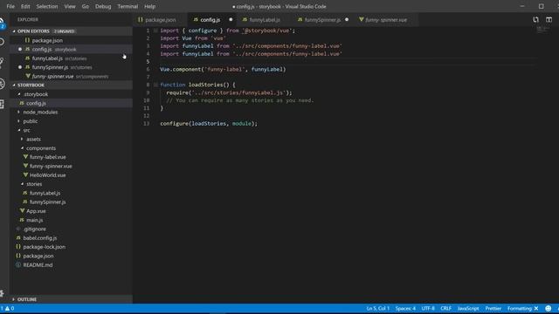Switch to the funnyLabel.js tab
559x314 pixels.
[265, 20]
